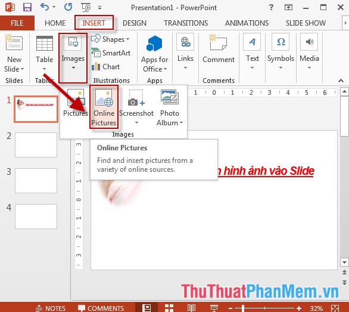The image size is (349, 312).
Task: Open the Shapes gallery dropdown
Action: point(110,39)
